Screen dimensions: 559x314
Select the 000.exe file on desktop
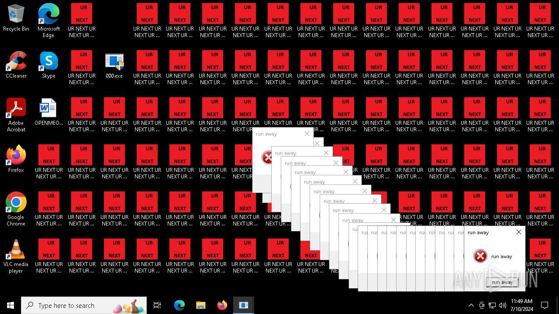[114, 65]
